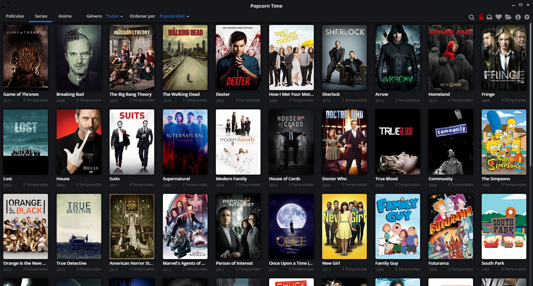The image size is (533, 286).
Task: Open How I Met Your Mother poster
Action: point(291,58)
